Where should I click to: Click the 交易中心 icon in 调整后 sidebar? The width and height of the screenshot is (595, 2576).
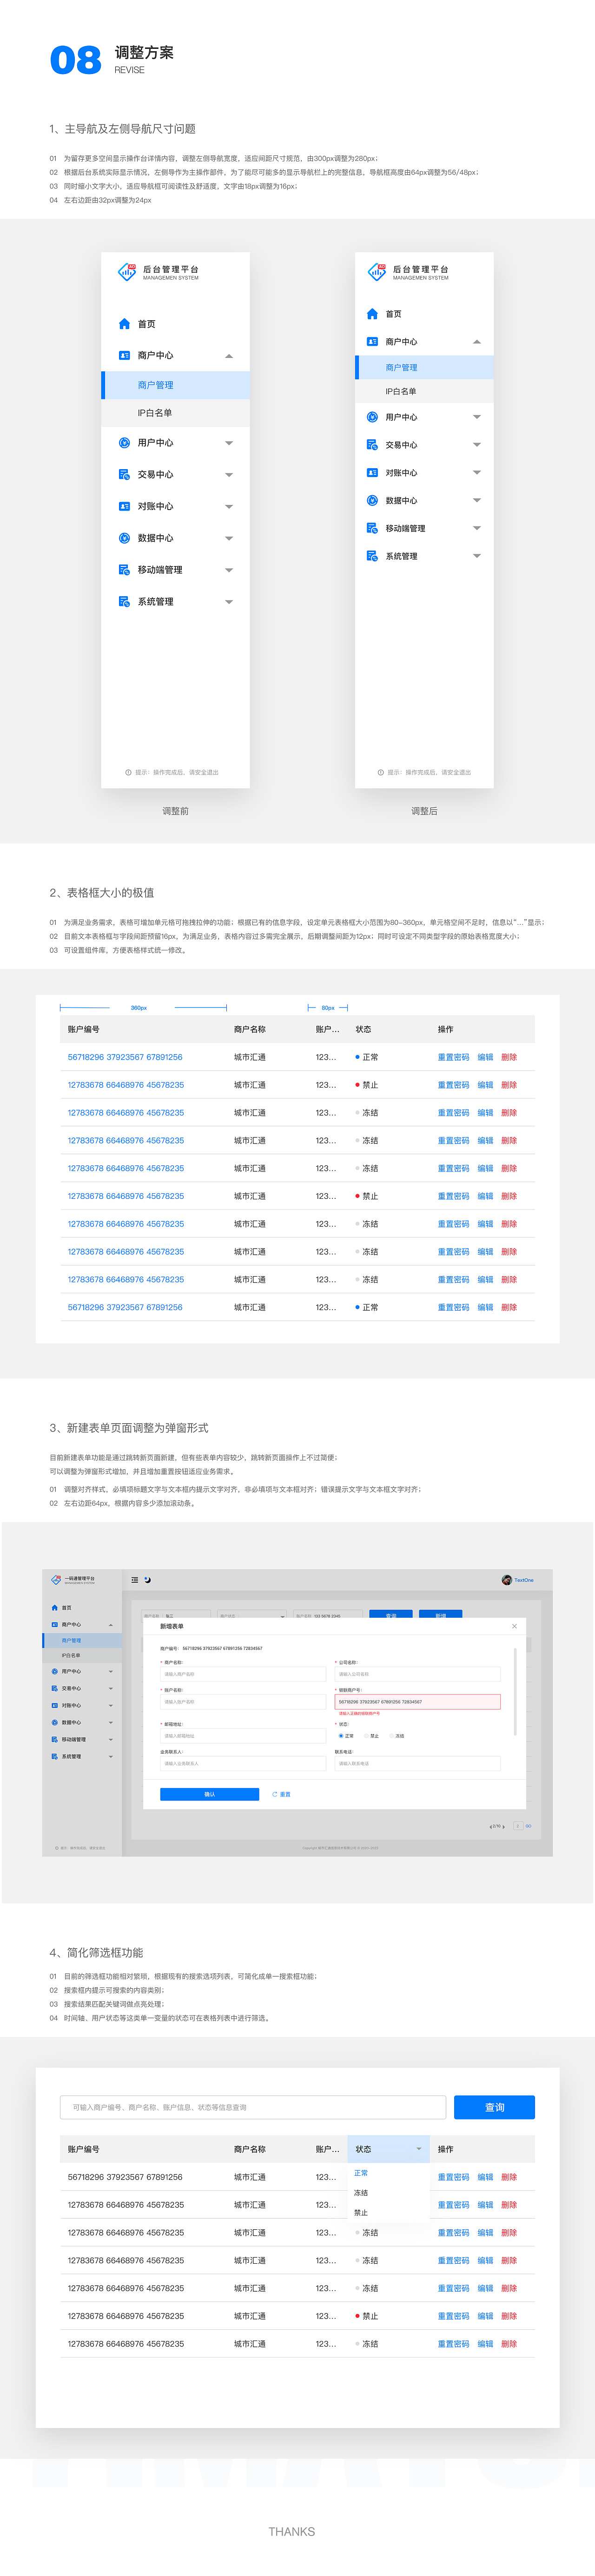(371, 445)
